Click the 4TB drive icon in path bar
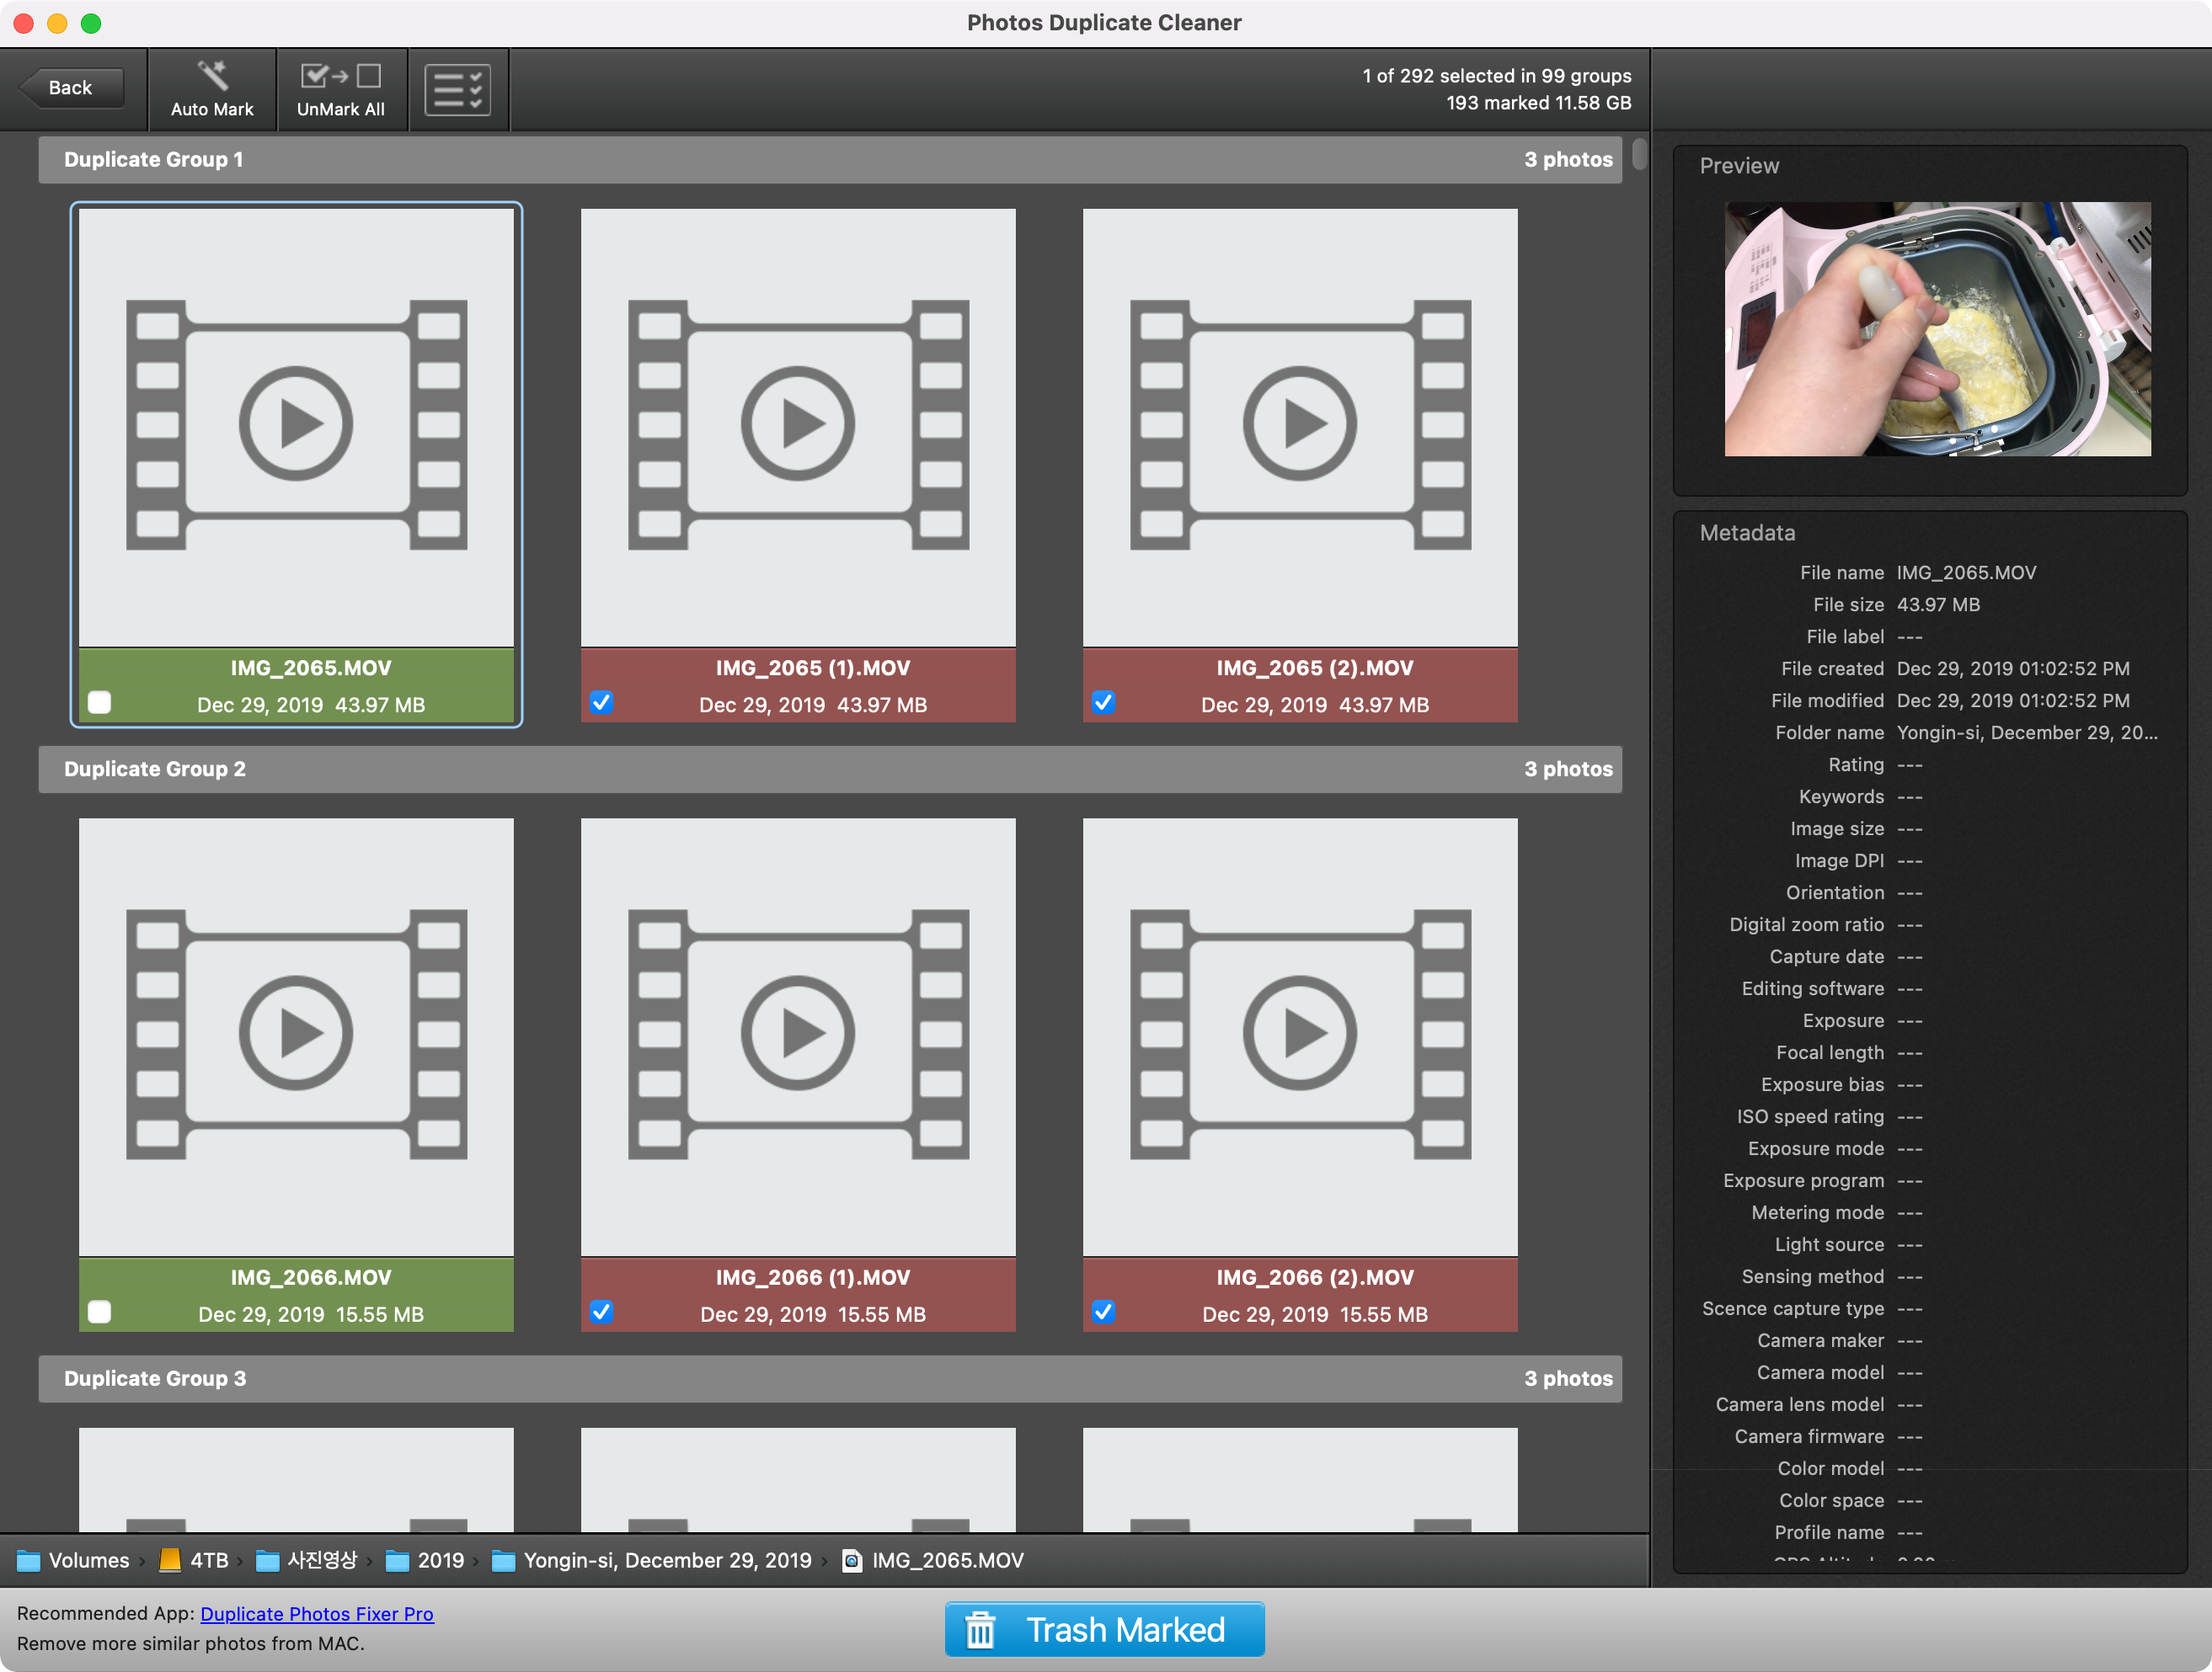The width and height of the screenshot is (2212, 1672). [170, 1560]
